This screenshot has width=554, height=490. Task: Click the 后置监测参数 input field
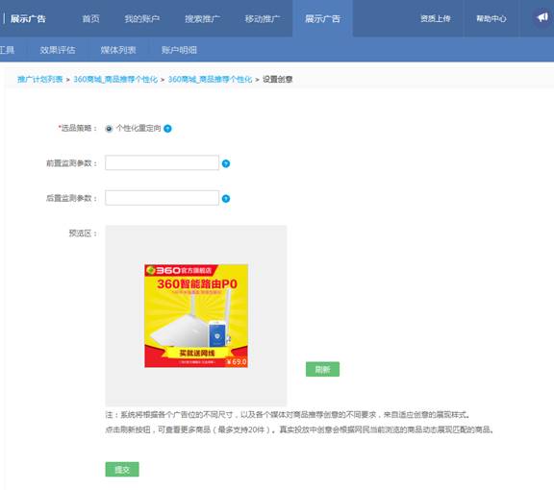(x=163, y=198)
